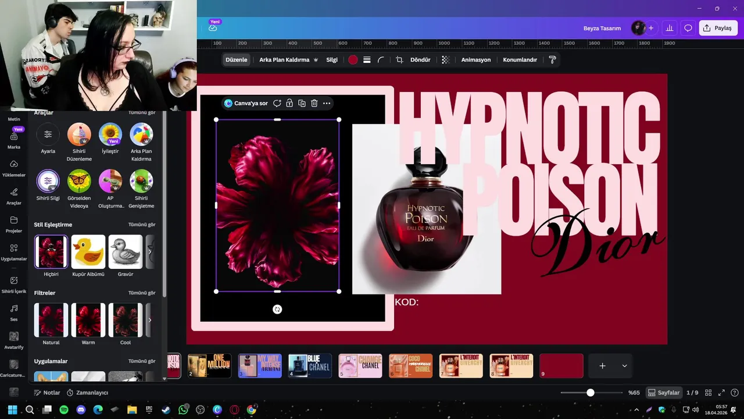Open Notlar notes
744x419 pixels.
(x=47, y=392)
